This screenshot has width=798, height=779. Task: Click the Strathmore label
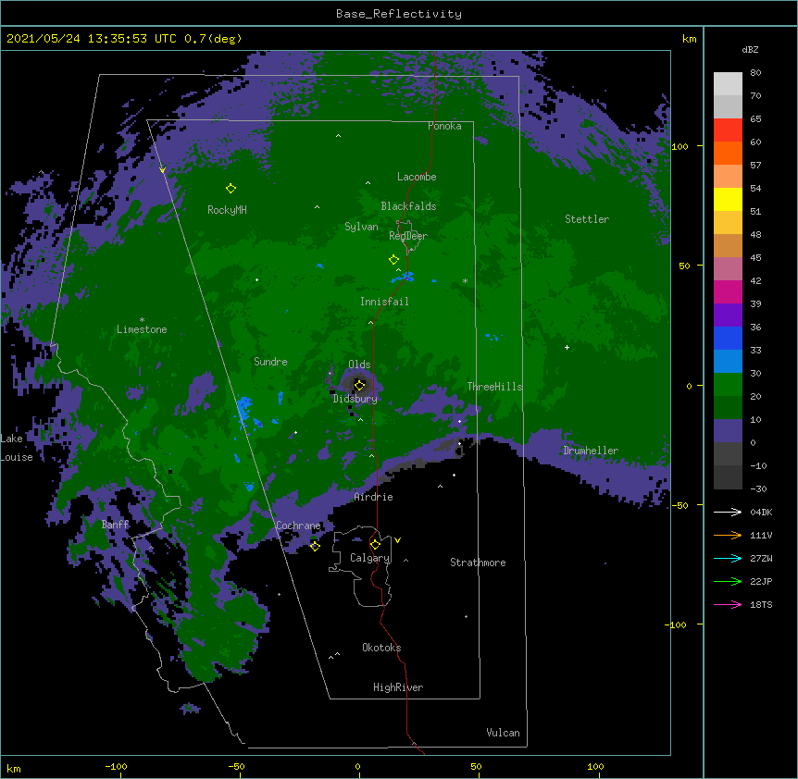[478, 563]
